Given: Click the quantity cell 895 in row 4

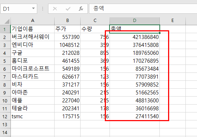Looking at the screenshot, I should (95, 53).
